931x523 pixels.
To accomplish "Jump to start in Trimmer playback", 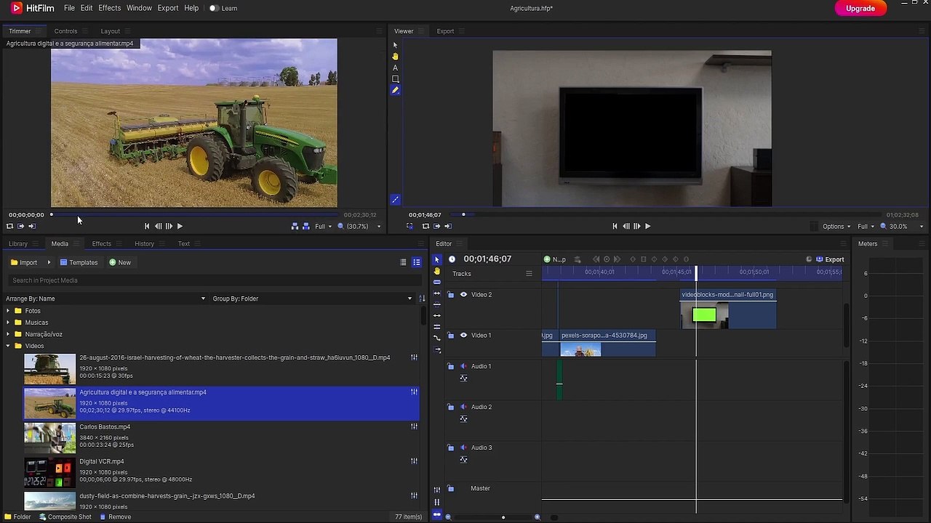I will pyautogui.click(x=147, y=226).
